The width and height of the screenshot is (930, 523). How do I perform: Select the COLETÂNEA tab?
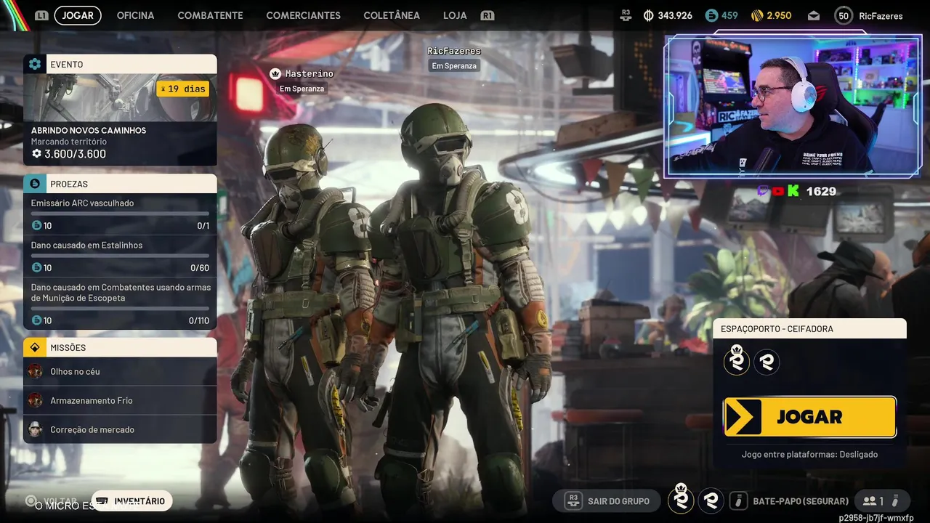392,15
